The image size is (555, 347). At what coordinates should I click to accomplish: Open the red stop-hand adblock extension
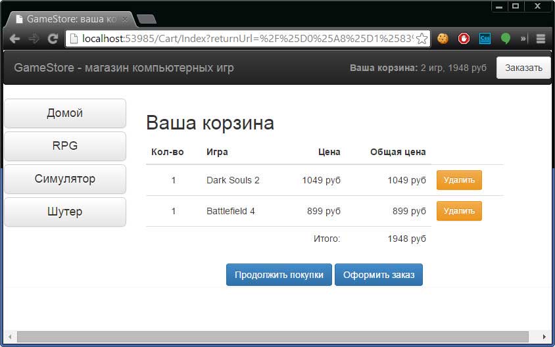464,39
